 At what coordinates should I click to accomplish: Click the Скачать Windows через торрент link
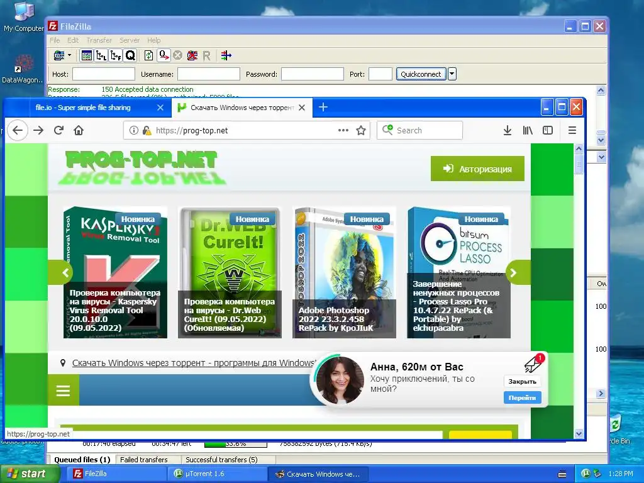click(194, 363)
